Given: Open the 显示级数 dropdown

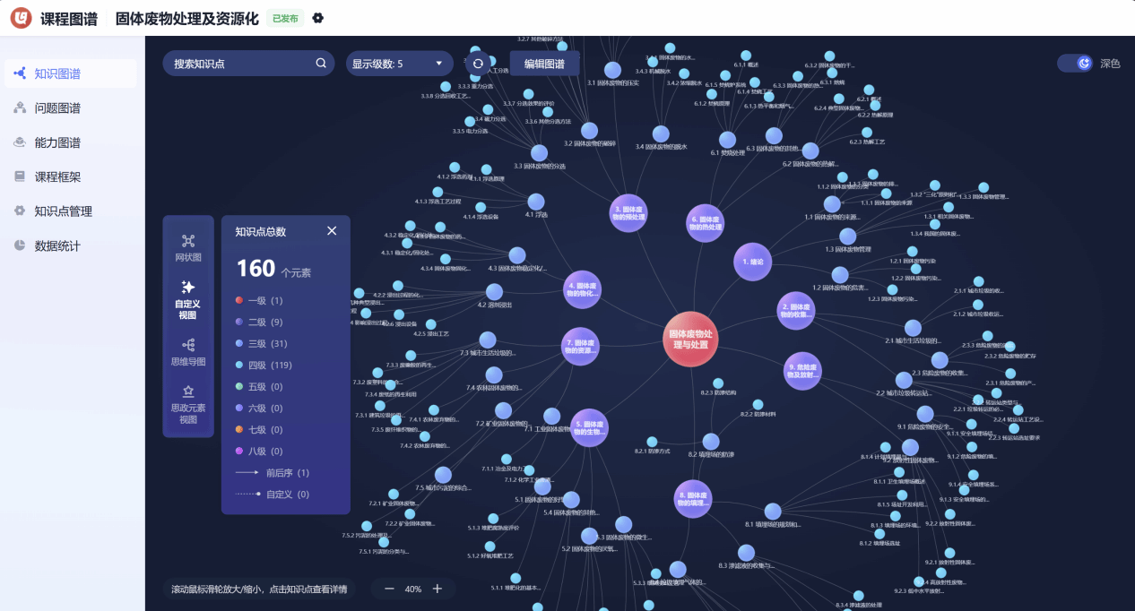Looking at the screenshot, I should pyautogui.click(x=400, y=64).
